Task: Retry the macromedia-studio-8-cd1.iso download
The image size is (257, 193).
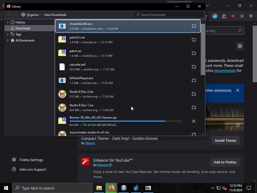Action: tap(194, 134)
